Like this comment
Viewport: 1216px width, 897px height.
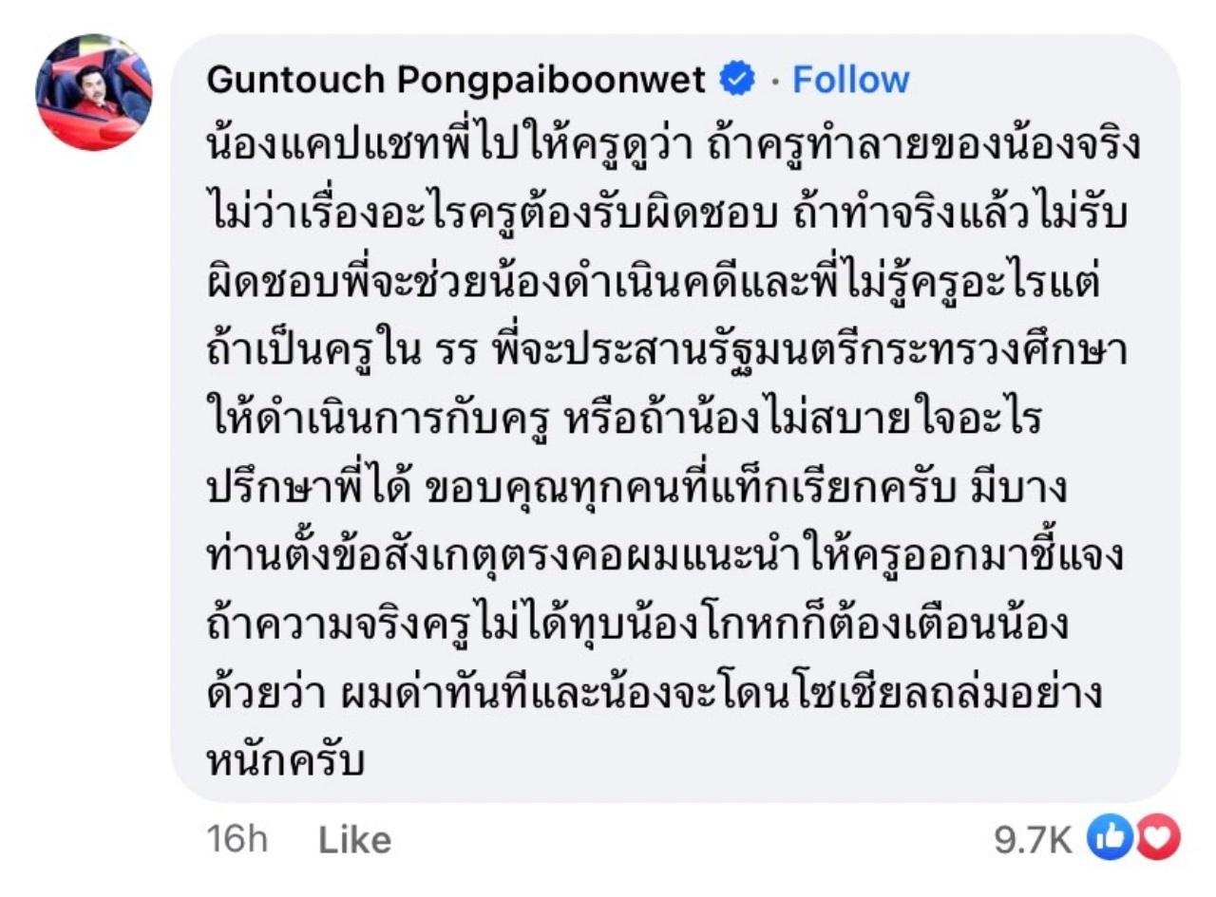(x=354, y=840)
